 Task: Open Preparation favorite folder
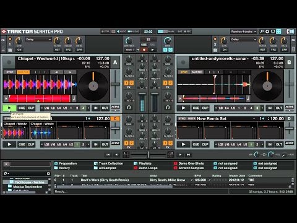(x=66, y=164)
